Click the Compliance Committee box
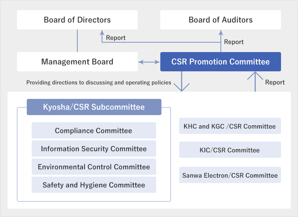 [94, 131]
